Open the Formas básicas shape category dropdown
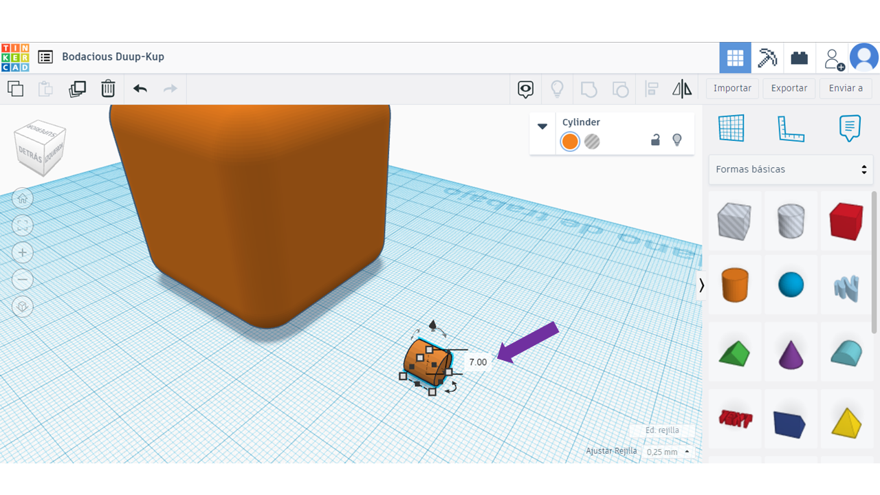This screenshot has width=880, height=495. [791, 169]
